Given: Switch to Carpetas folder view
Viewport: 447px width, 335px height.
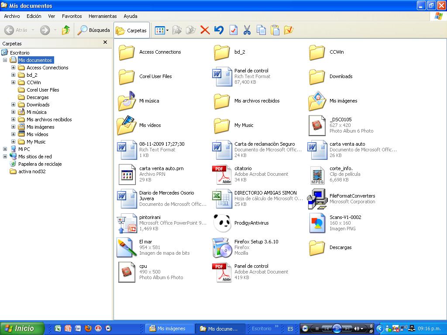Looking at the screenshot, I should click(131, 30).
